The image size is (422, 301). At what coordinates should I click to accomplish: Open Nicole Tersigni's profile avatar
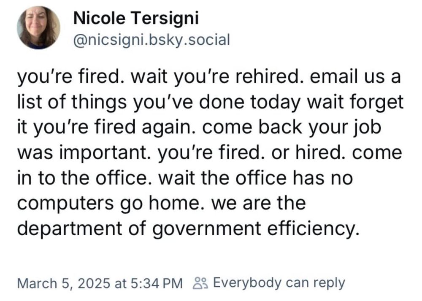(x=38, y=28)
